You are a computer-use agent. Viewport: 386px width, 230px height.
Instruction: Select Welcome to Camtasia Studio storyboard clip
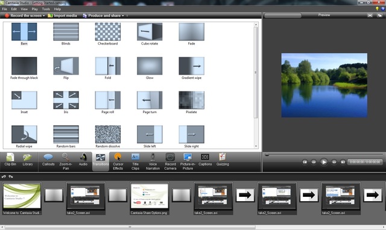(22, 199)
